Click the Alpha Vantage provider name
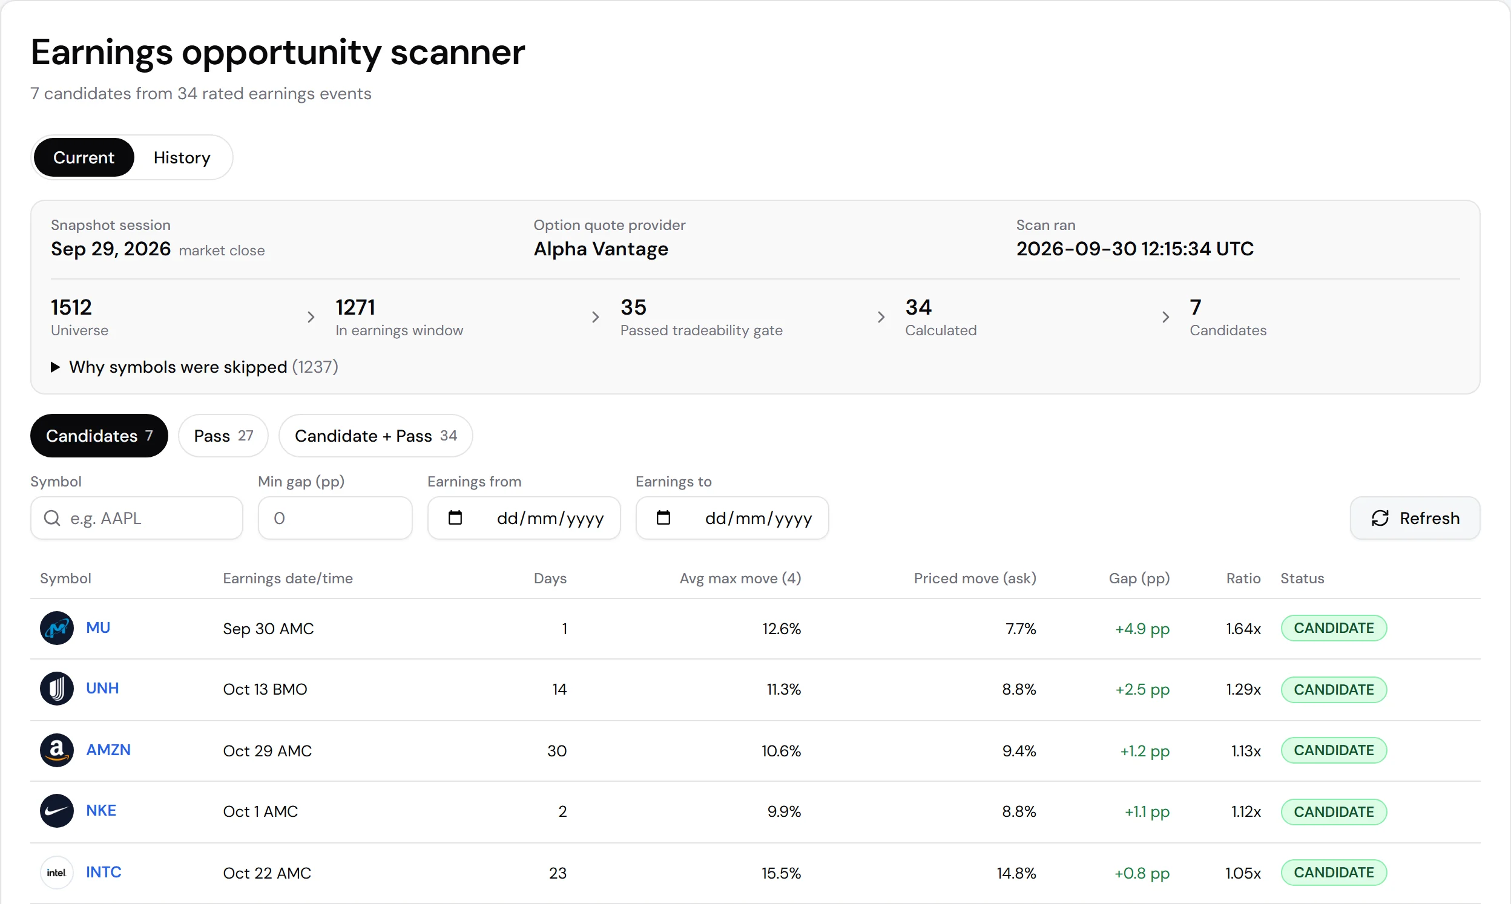1511x904 pixels. click(x=601, y=249)
